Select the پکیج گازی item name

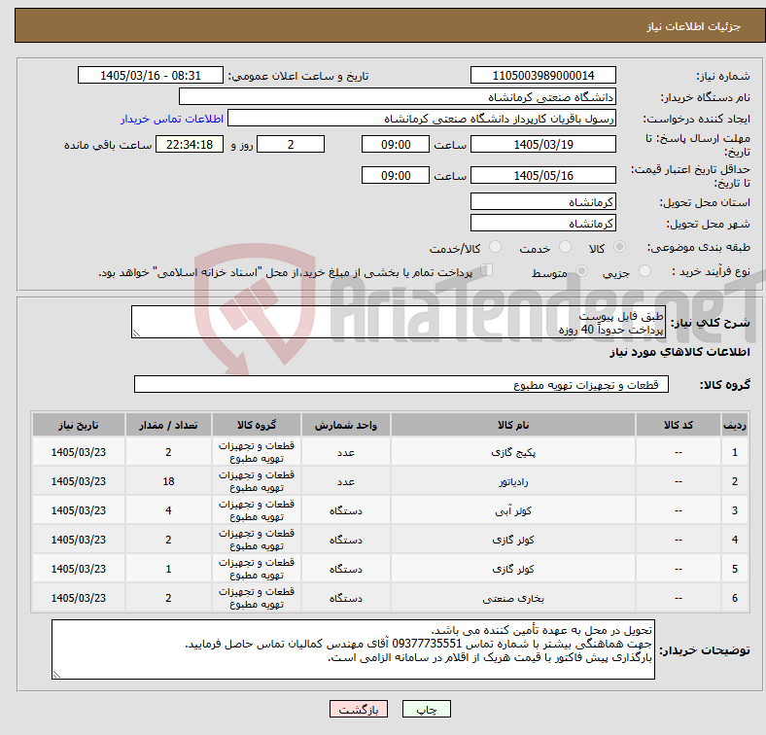513,452
